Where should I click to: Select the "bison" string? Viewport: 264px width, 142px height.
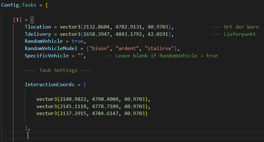click(x=99, y=48)
